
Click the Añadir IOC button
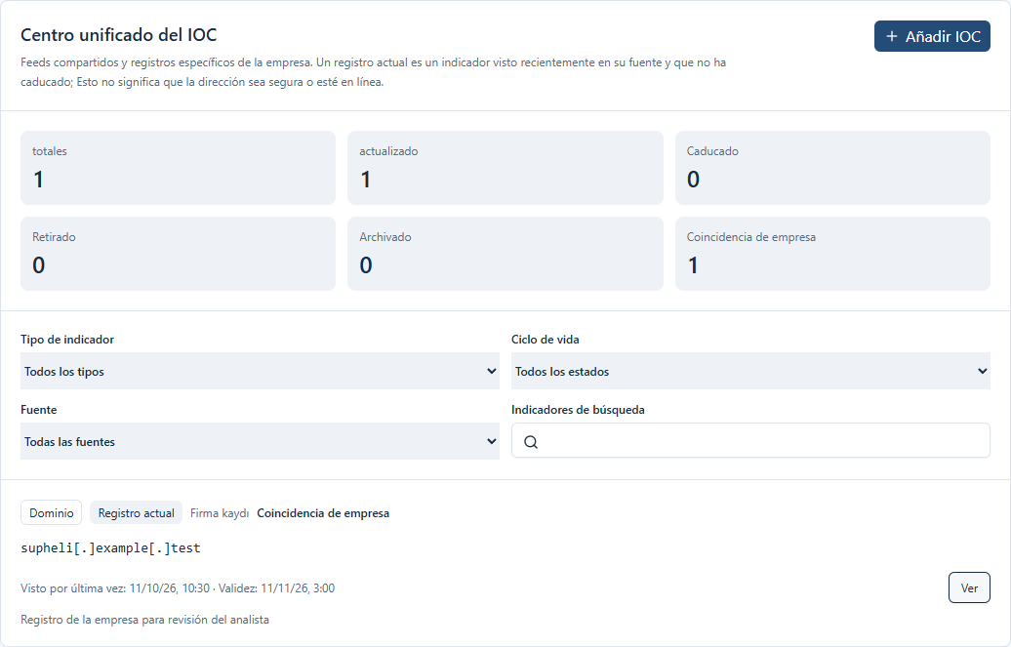pos(932,36)
